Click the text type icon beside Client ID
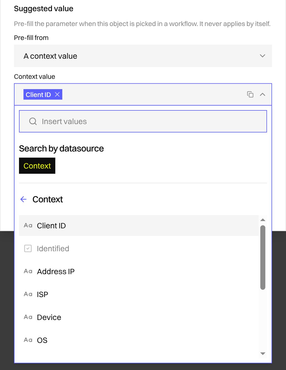 pos(28,226)
